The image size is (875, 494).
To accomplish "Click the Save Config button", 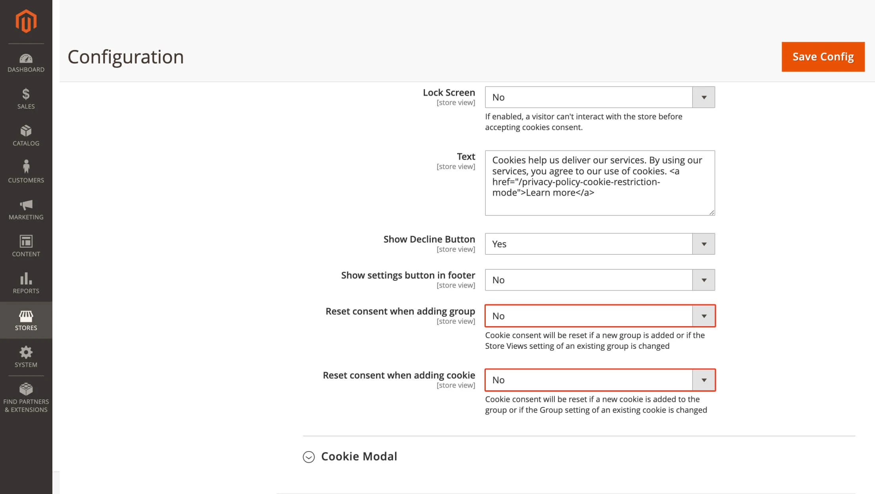I will [823, 56].
